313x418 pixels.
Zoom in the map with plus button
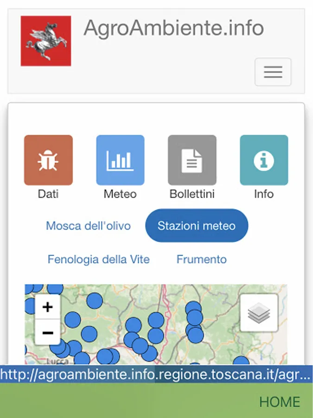click(48, 307)
